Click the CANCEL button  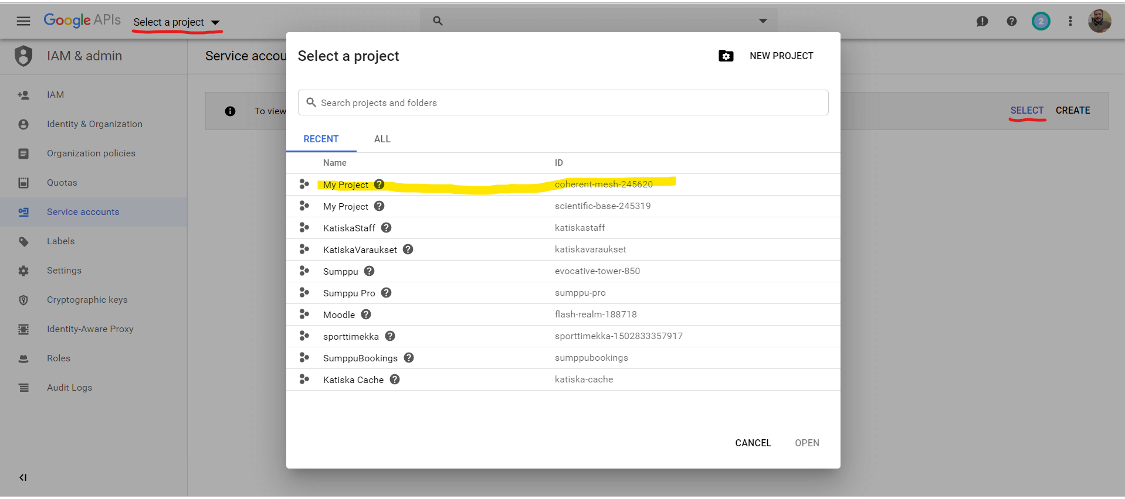pos(753,443)
